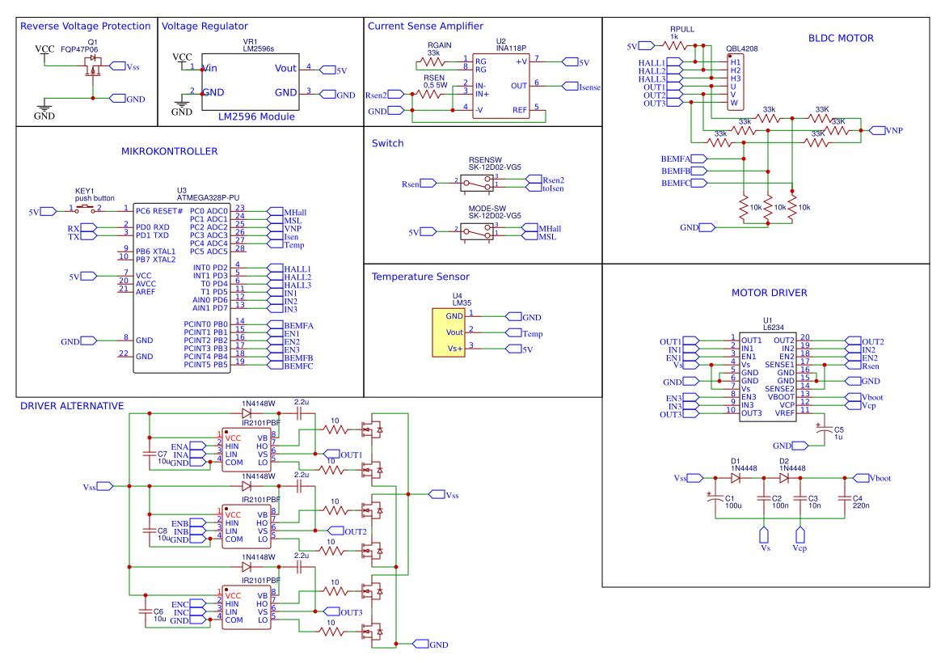Select the LM2596s regulator module box
945x668 pixels.
(250, 82)
